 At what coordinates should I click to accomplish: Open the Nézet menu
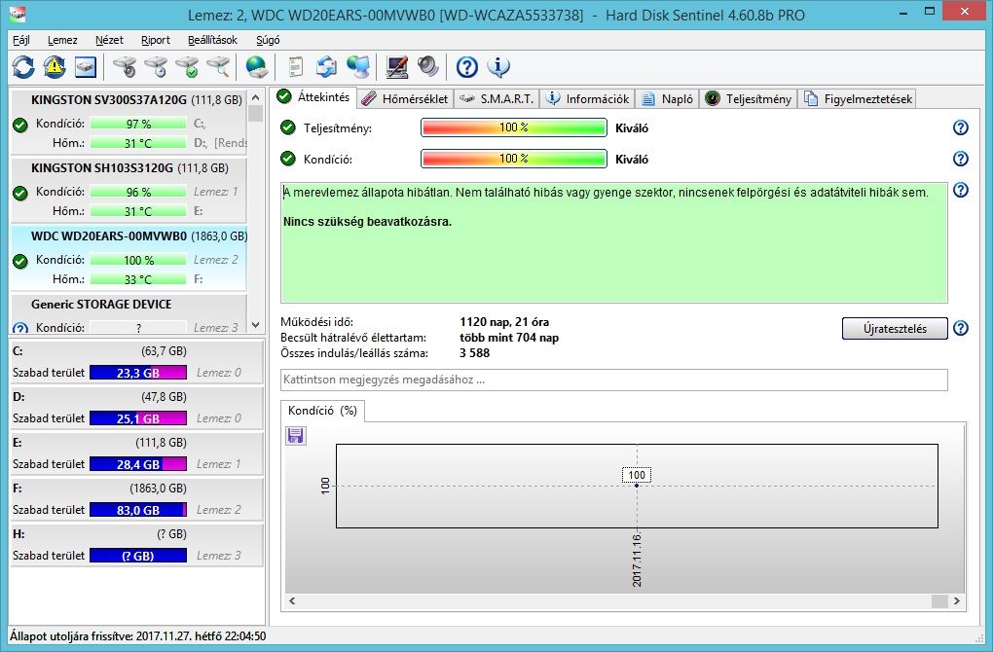[109, 40]
